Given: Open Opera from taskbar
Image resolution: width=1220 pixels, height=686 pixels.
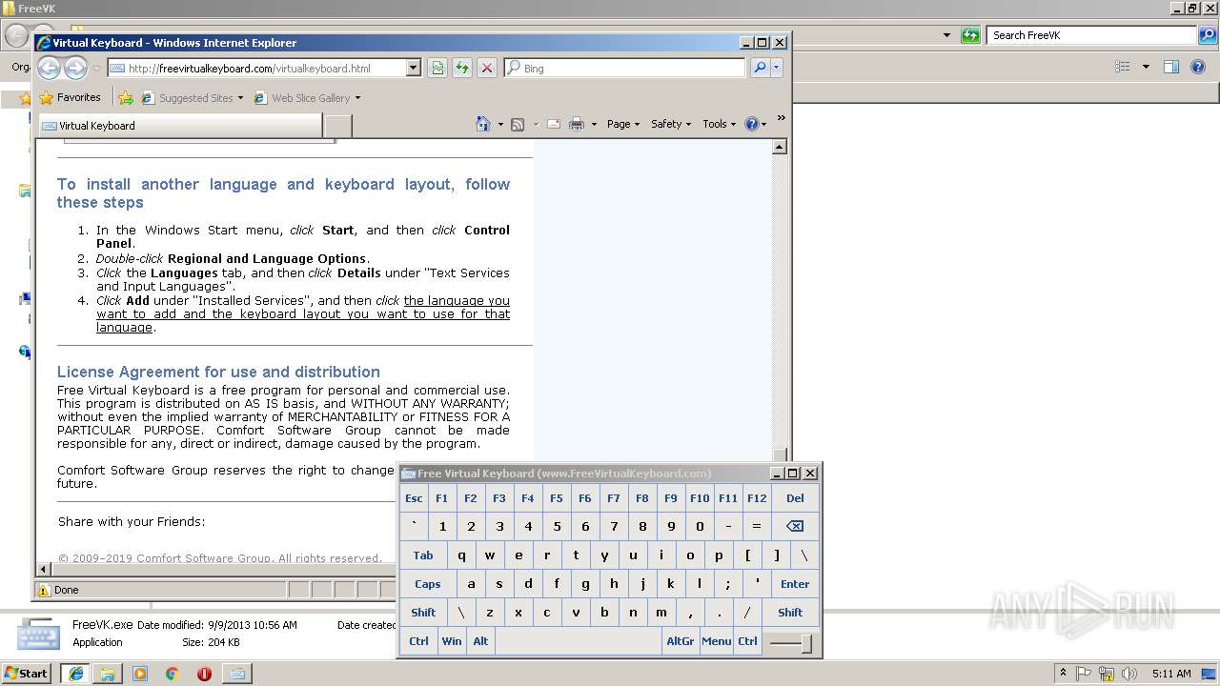Looking at the screenshot, I should point(204,674).
